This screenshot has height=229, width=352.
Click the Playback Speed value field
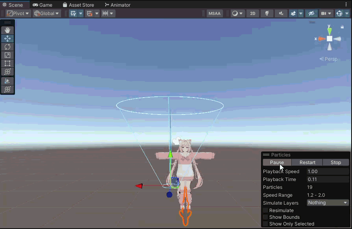click(327, 172)
